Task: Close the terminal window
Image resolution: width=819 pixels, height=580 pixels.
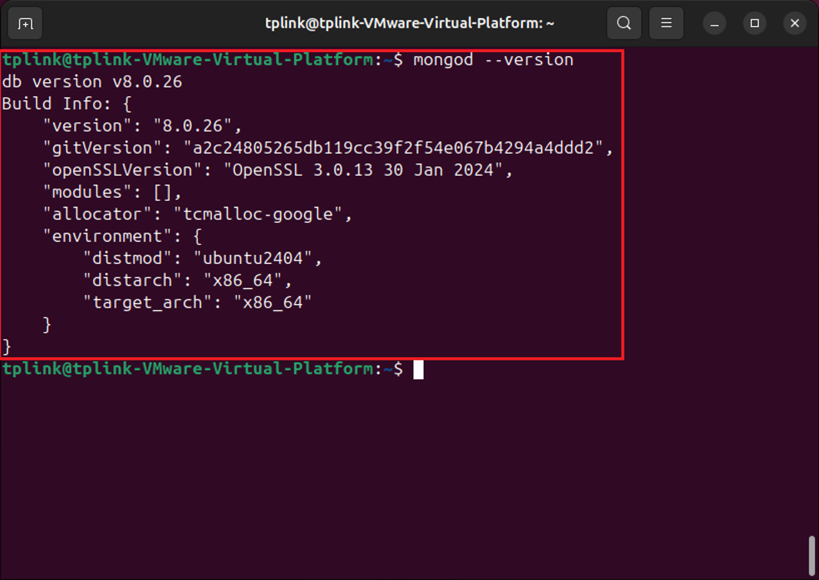Action: tap(795, 24)
